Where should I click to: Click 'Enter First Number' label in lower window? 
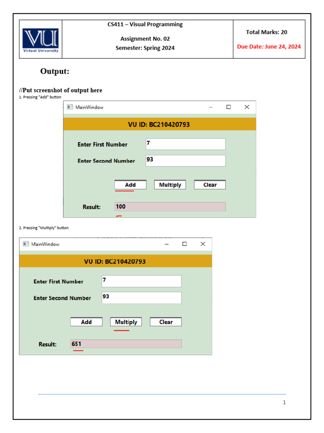click(58, 281)
